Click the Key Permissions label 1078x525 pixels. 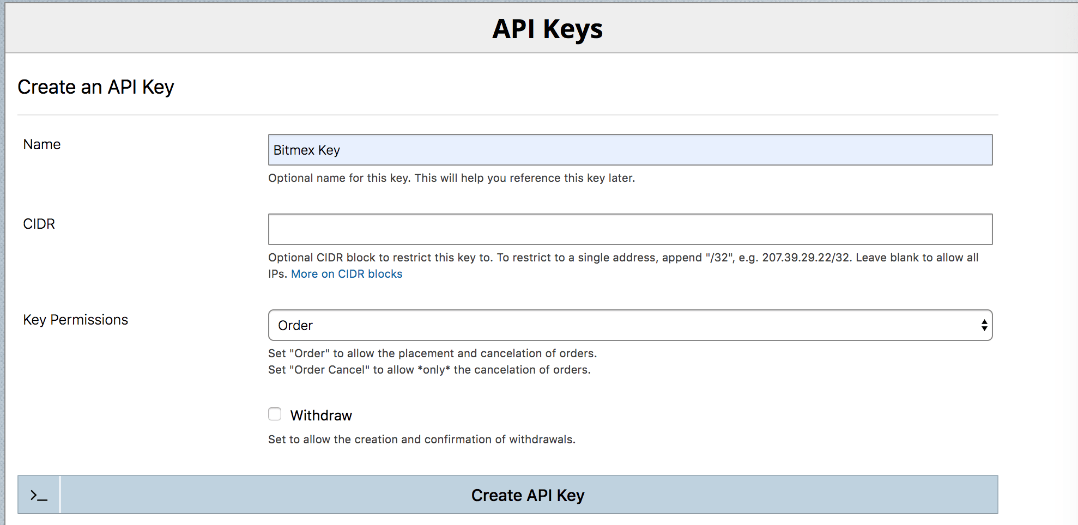(x=75, y=319)
